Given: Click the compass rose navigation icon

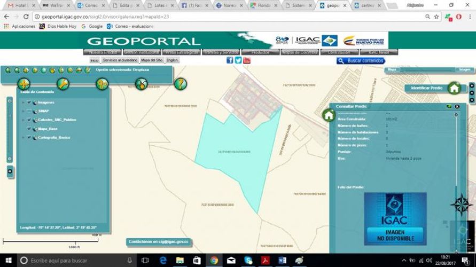Looking at the screenshot, I should coord(462,204).
